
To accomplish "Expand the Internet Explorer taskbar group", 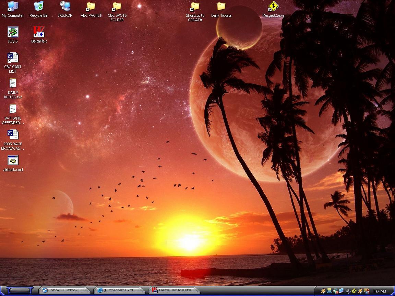I will tap(119, 290).
